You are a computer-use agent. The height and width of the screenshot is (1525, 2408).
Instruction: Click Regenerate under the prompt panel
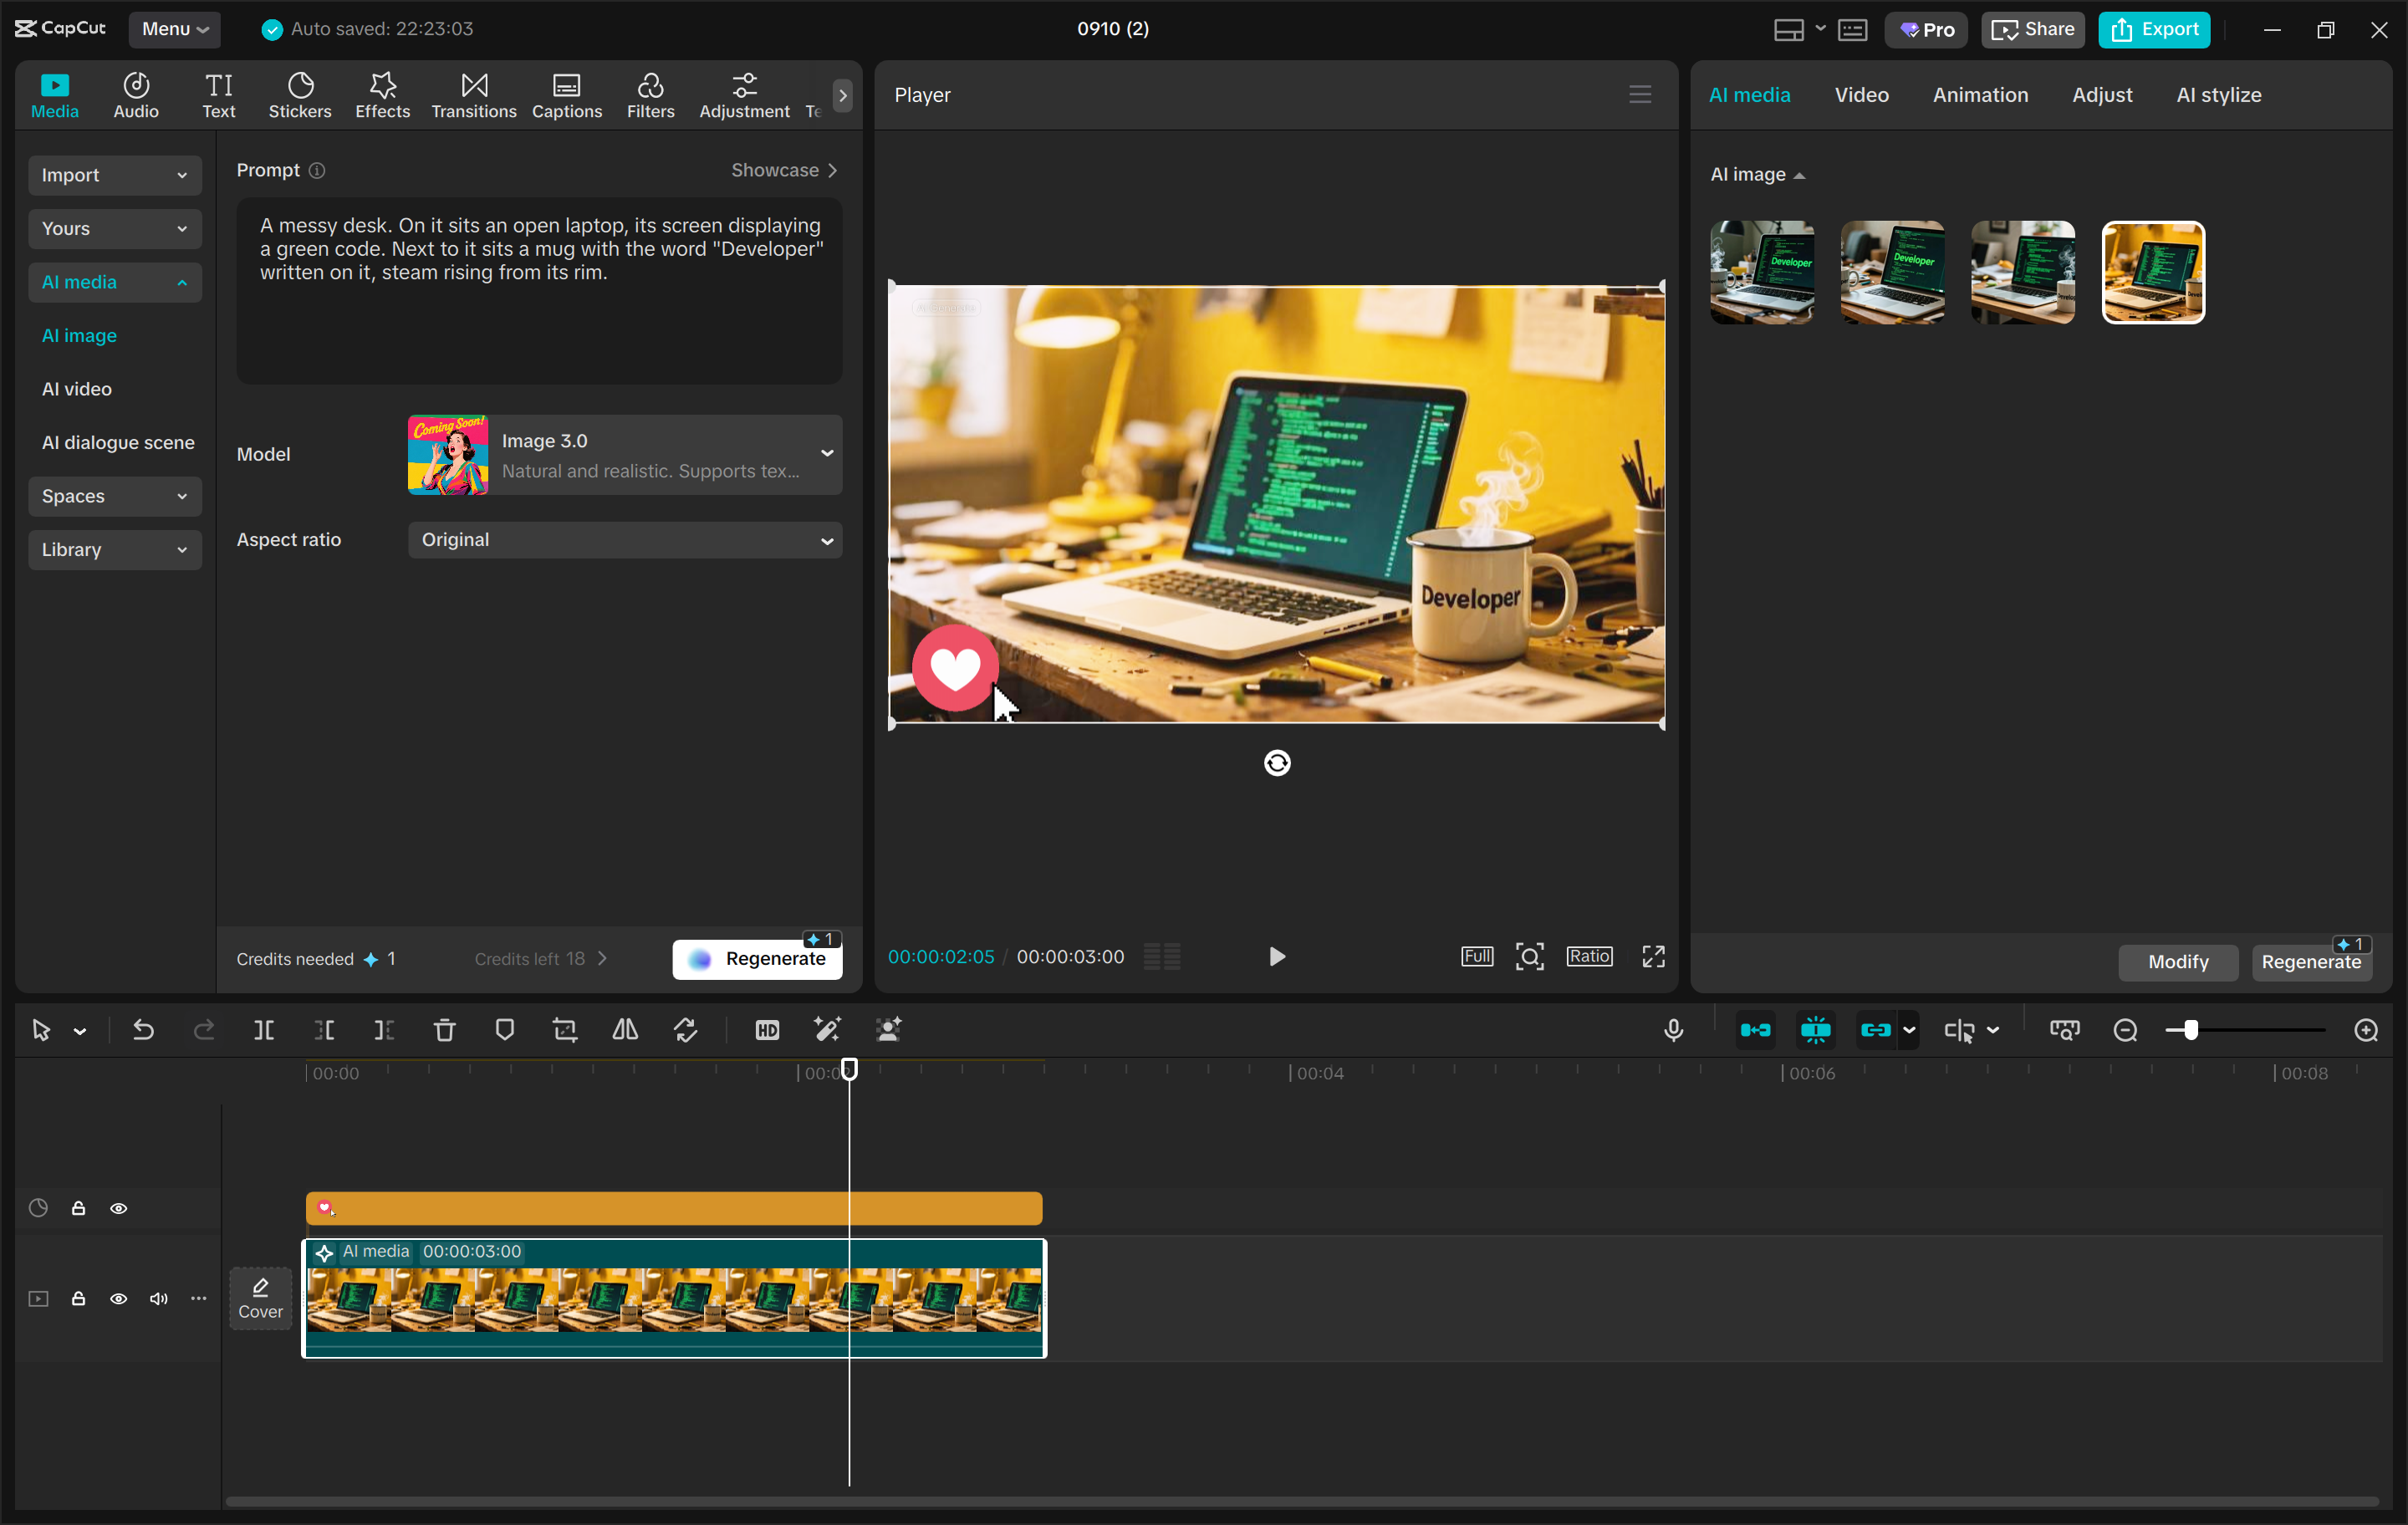(757, 959)
